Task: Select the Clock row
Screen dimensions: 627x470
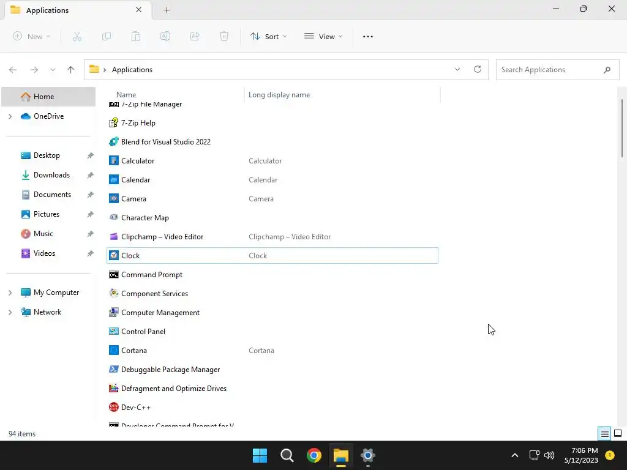Action: coord(272,255)
